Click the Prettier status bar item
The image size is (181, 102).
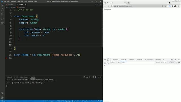[x=93, y=101]
